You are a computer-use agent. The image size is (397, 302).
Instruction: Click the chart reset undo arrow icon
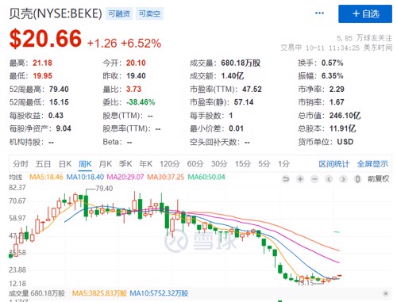coord(286,179)
